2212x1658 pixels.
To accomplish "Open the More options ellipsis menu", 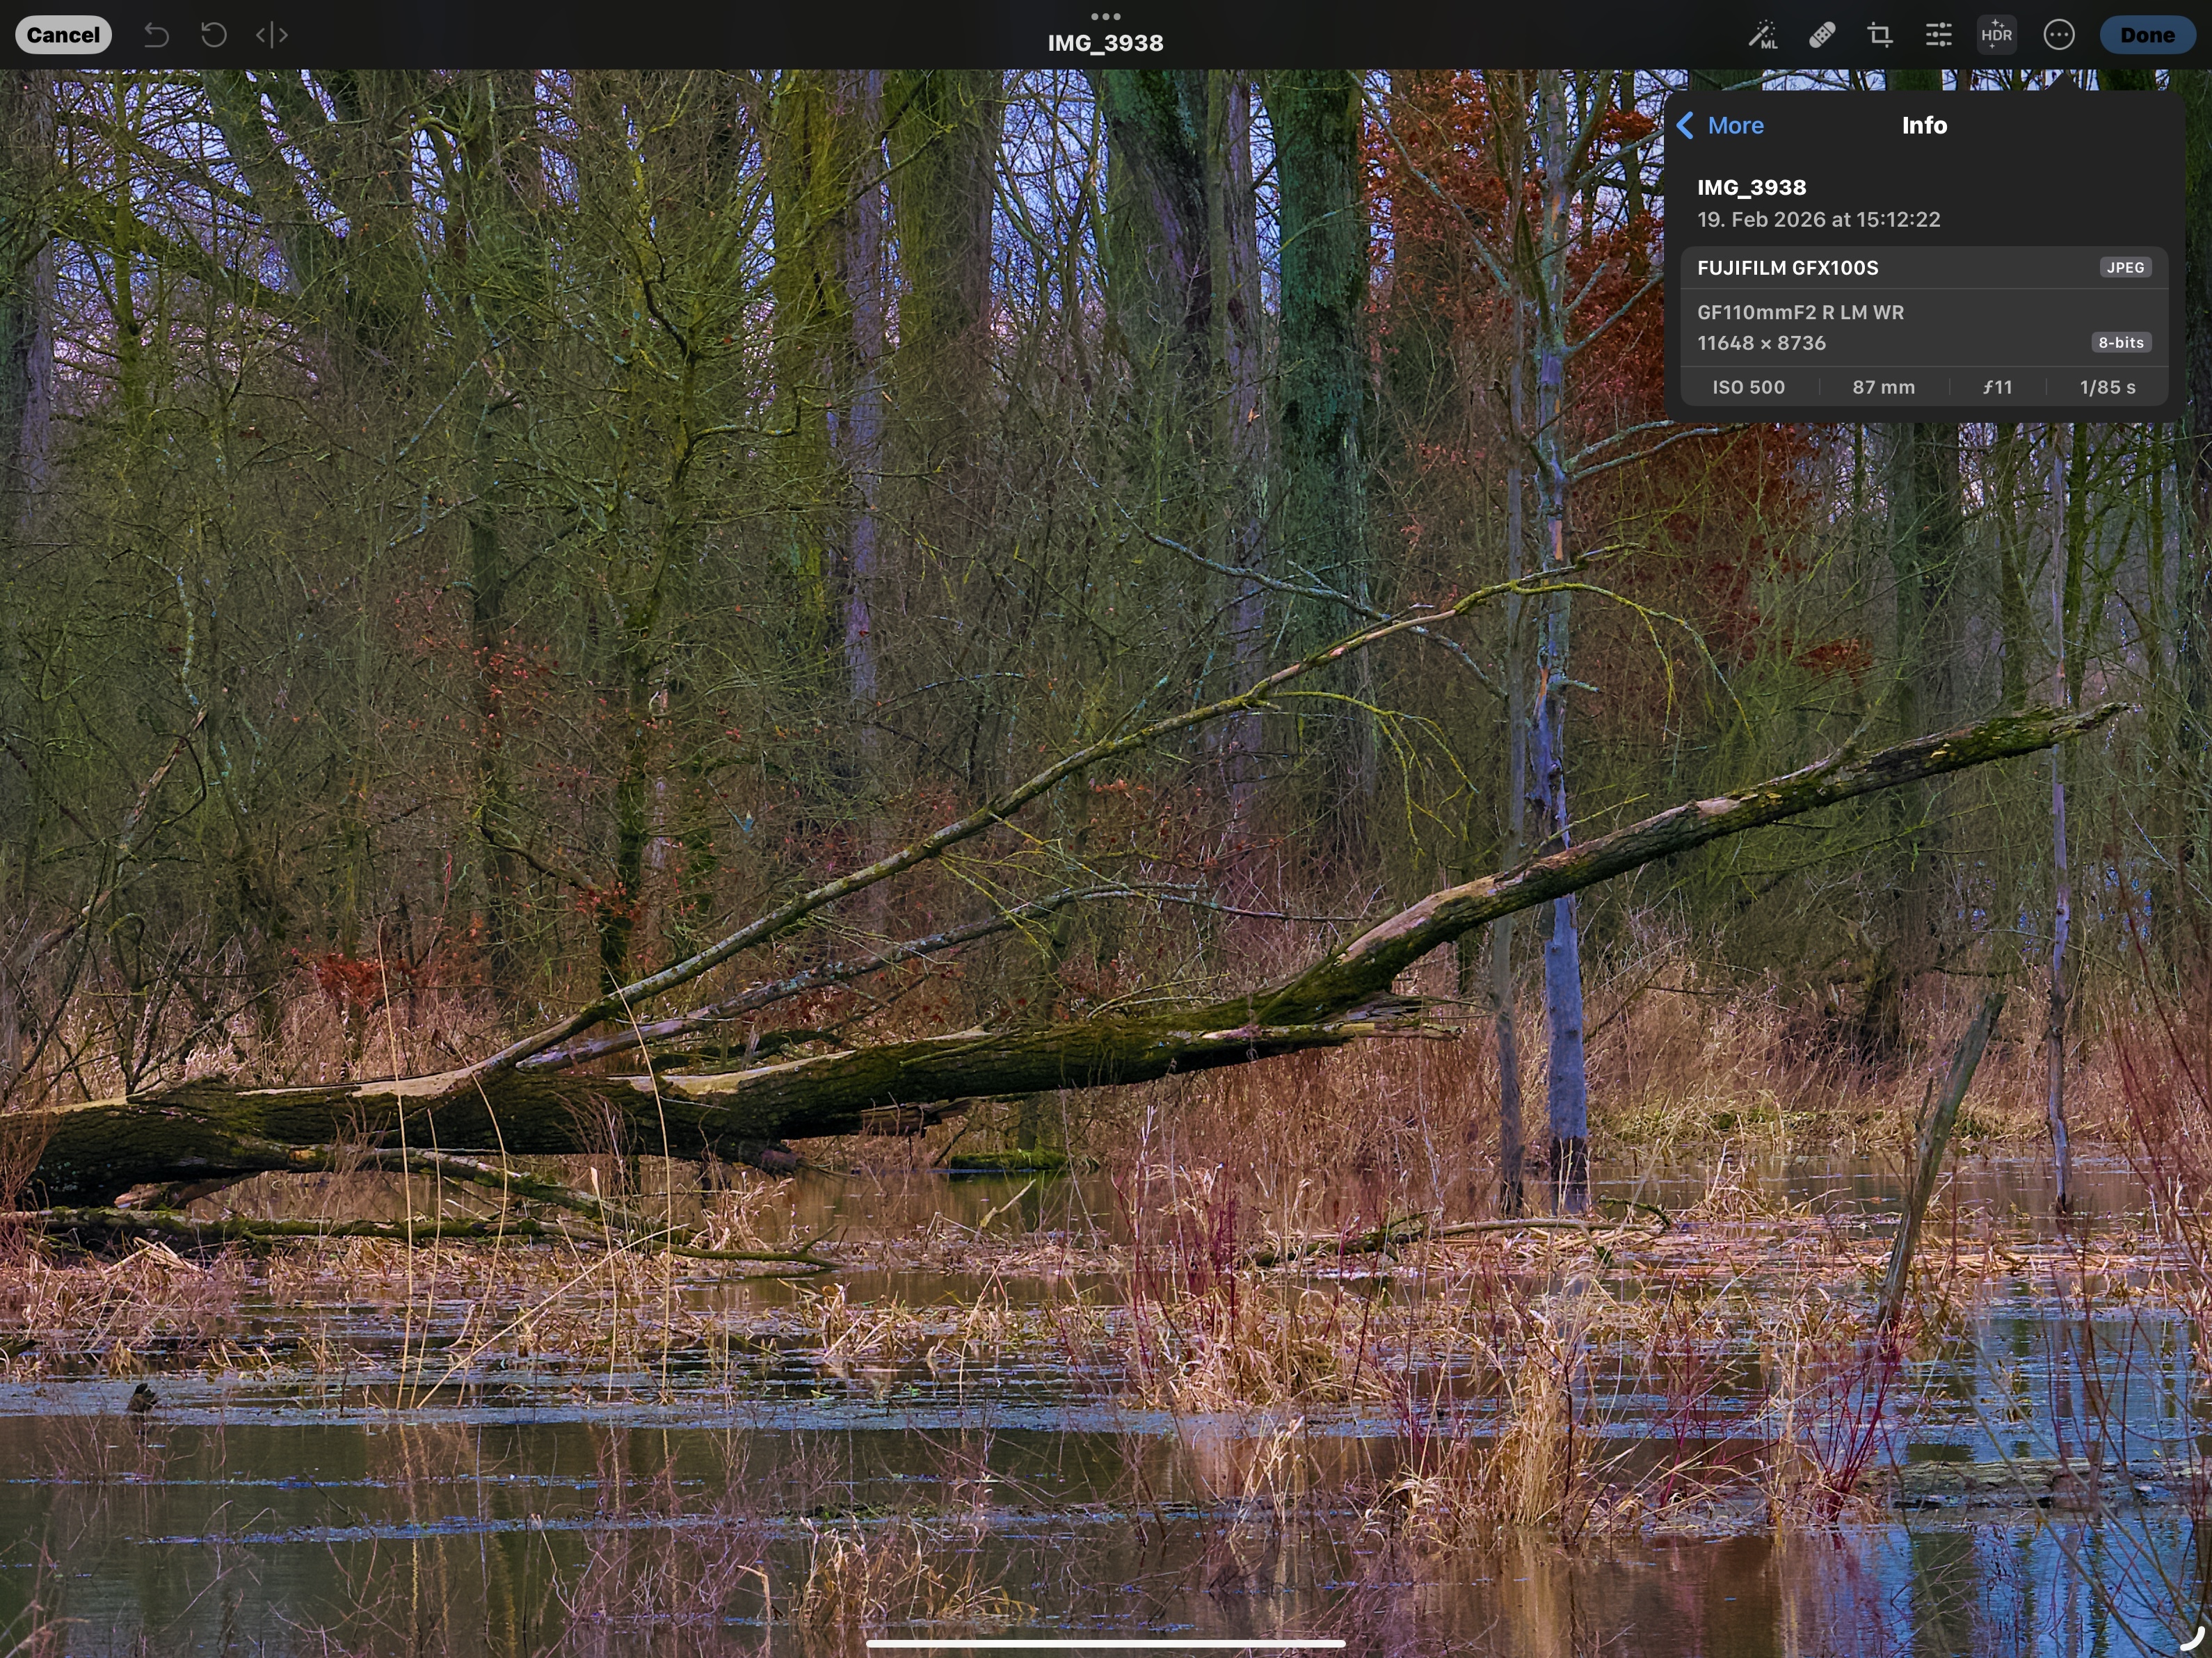I will 2059,36.
